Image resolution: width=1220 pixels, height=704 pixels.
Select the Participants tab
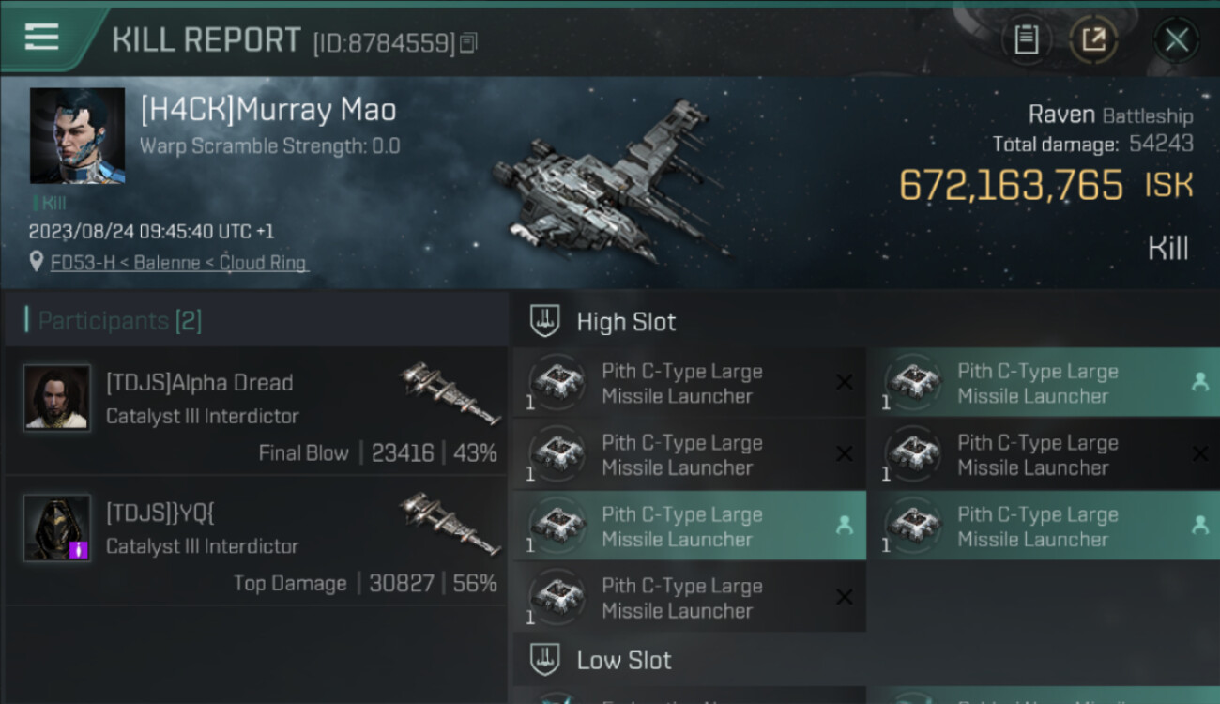tap(119, 321)
